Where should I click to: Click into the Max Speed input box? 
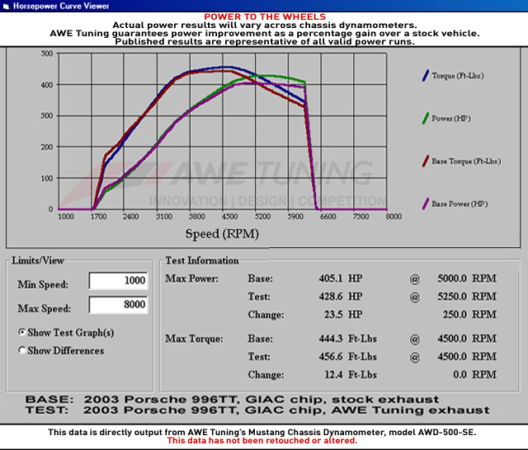(x=118, y=306)
